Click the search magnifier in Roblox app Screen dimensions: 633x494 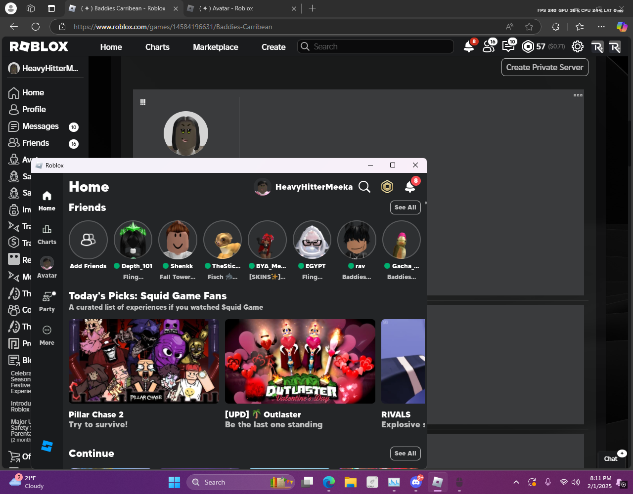pyautogui.click(x=364, y=187)
